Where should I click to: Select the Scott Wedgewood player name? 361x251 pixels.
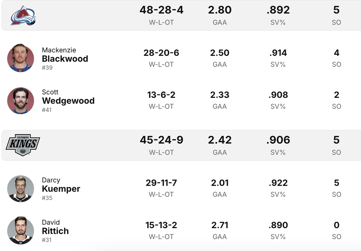coord(68,97)
